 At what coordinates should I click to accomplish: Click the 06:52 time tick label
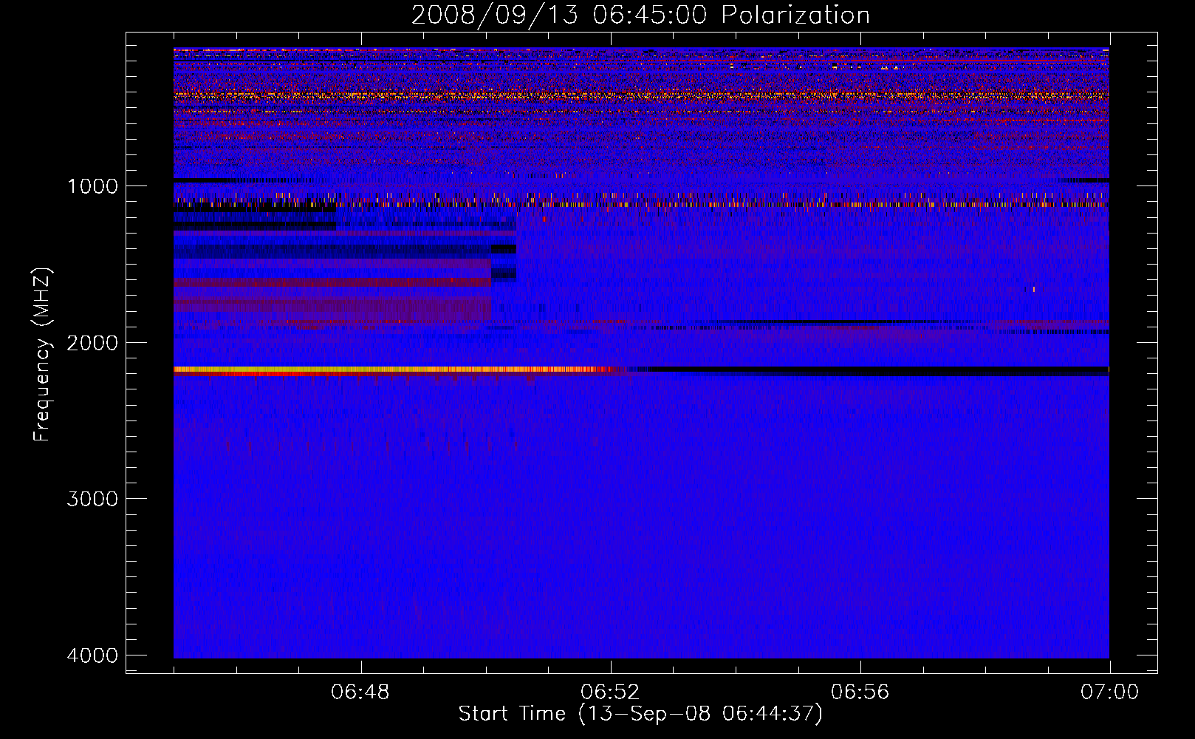tap(611, 692)
